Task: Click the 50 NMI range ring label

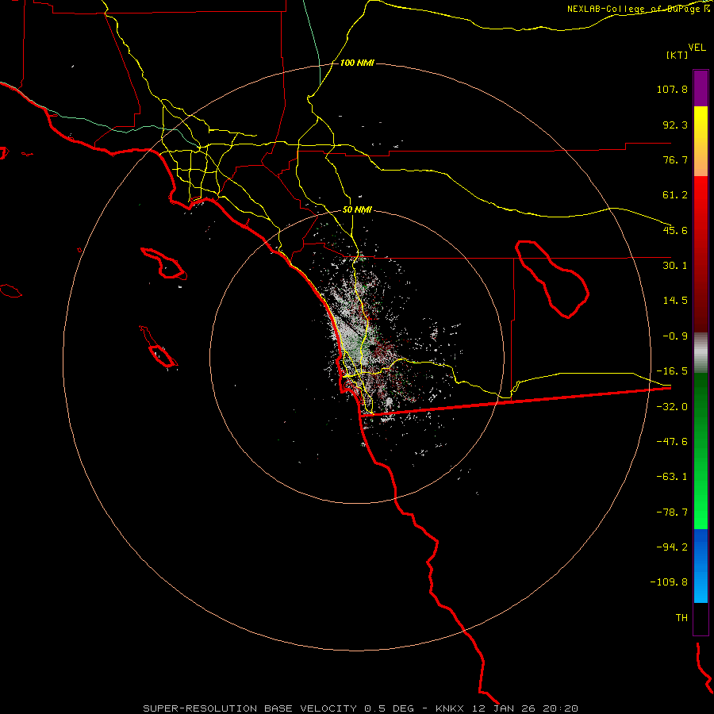Action: pyautogui.click(x=357, y=210)
